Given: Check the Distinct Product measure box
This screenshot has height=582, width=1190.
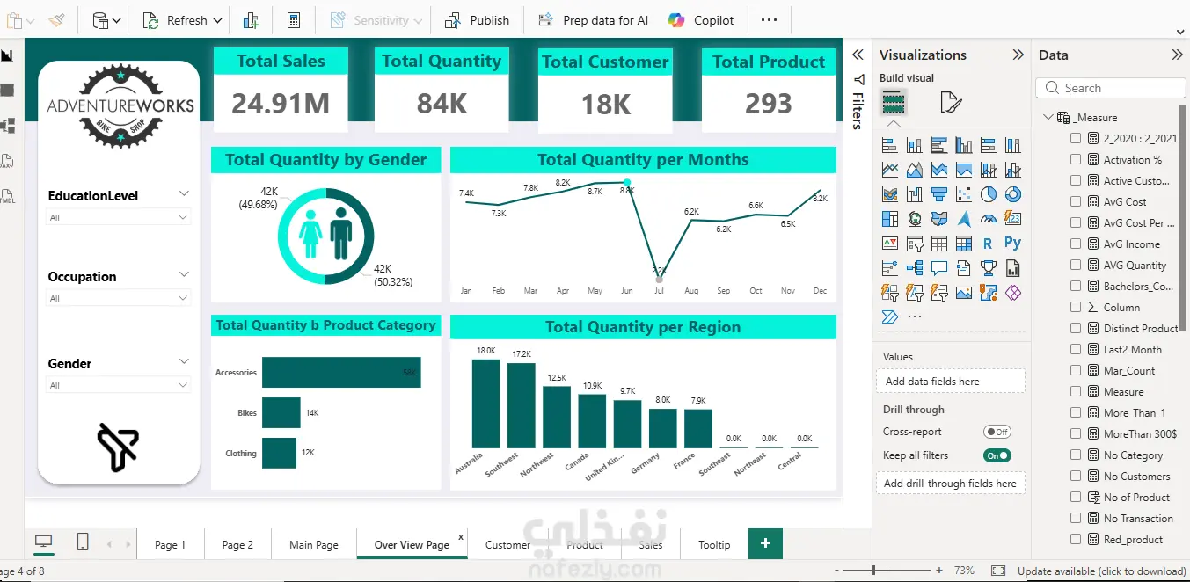Looking at the screenshot, I should (x=1076, y=328).
